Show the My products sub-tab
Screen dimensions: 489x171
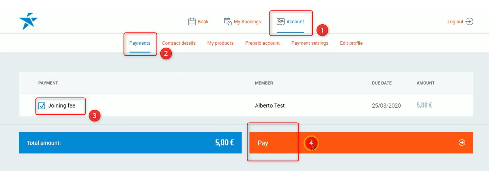click(220, 43)
